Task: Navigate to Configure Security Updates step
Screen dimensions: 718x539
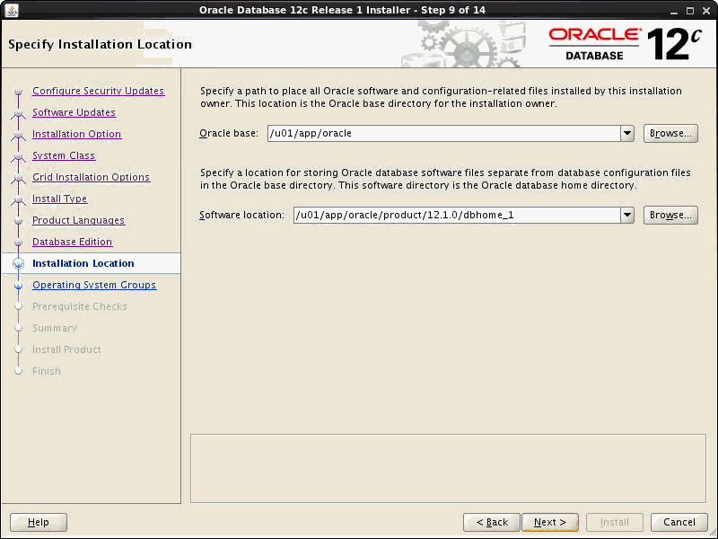Action: coord(98,91)
